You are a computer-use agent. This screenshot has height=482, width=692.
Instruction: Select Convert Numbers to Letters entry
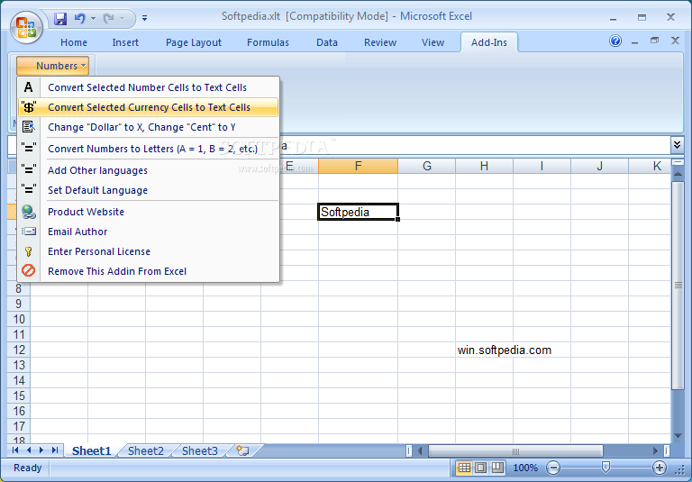149,149
